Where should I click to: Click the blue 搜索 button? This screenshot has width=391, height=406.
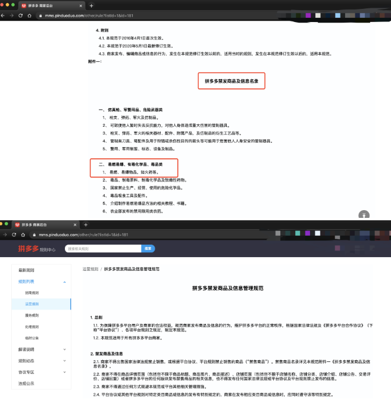coord(148,249)
